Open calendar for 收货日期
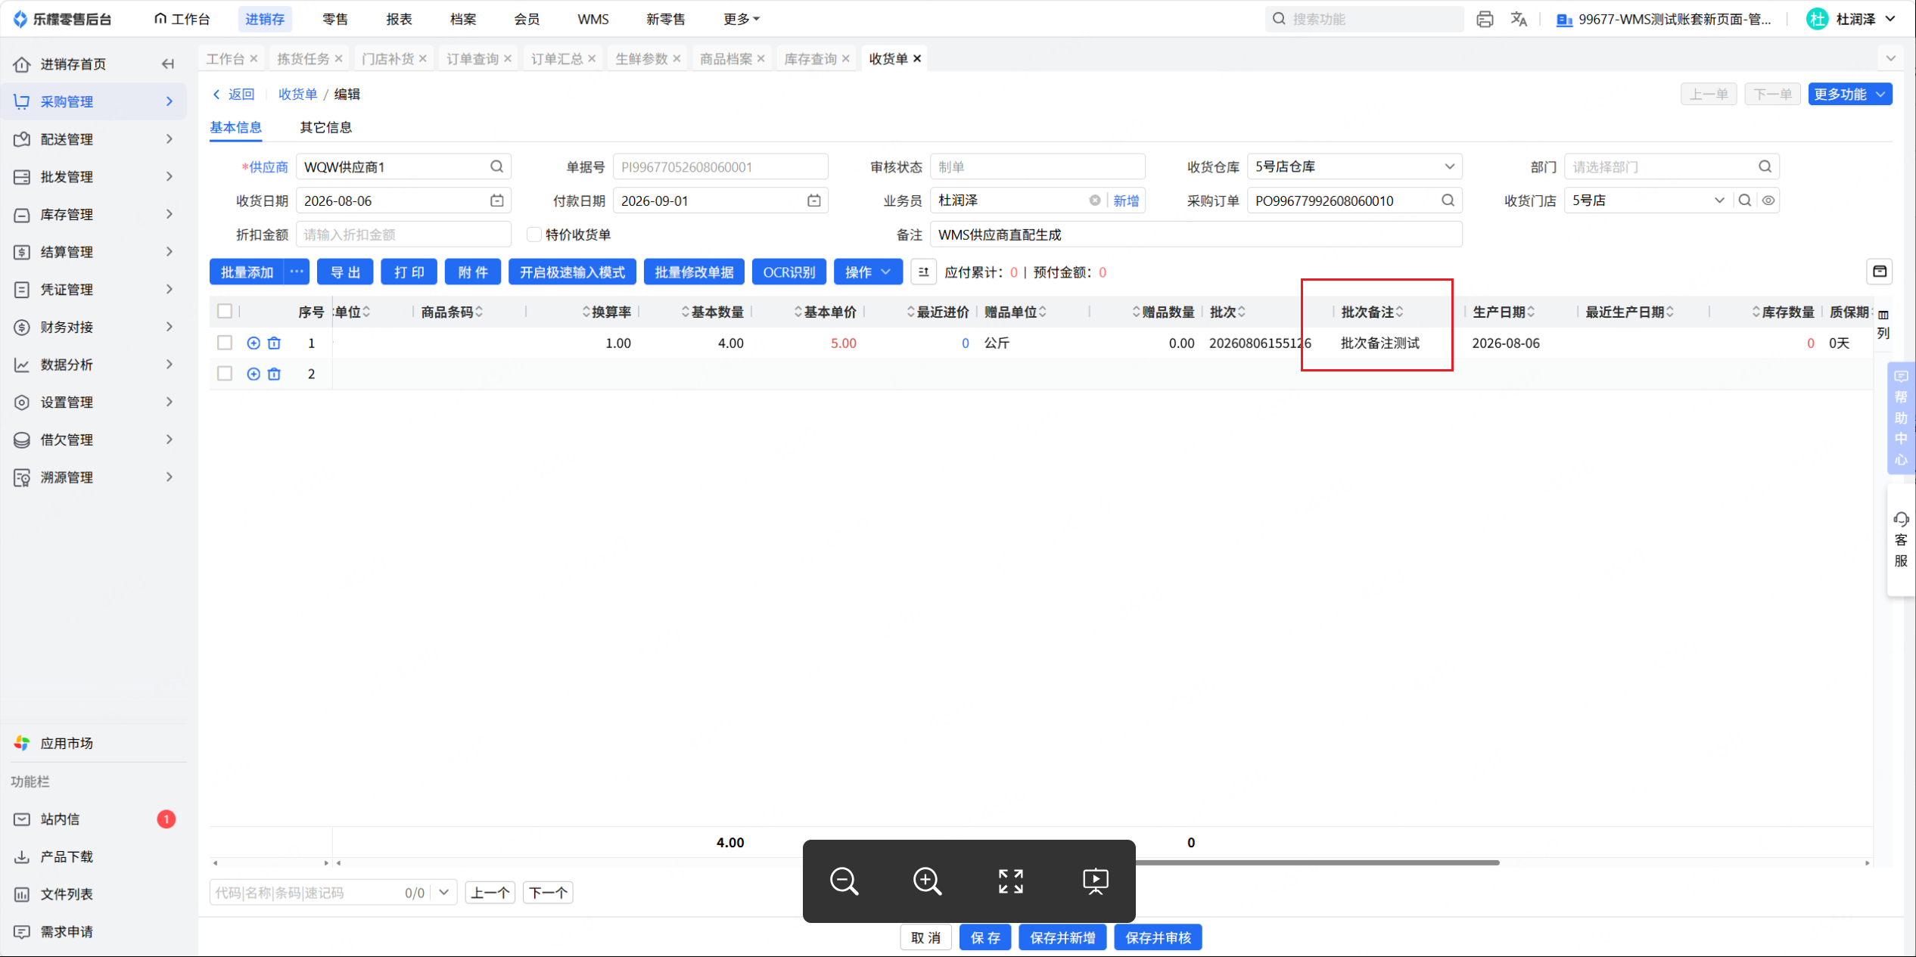 point(496,200)
